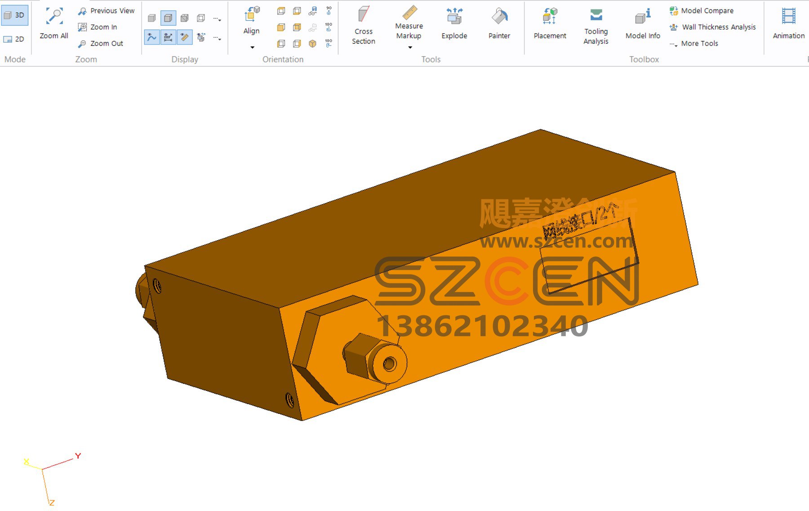
Task: Toggle exploded view visibility icon
Action: [201, 37]
